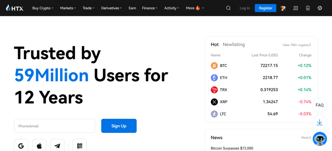The height and width of the screenshot is (151, 332).
Task: Expand the Derivatives dropdown
Action: pyautogui.click(x=112, y=8)
